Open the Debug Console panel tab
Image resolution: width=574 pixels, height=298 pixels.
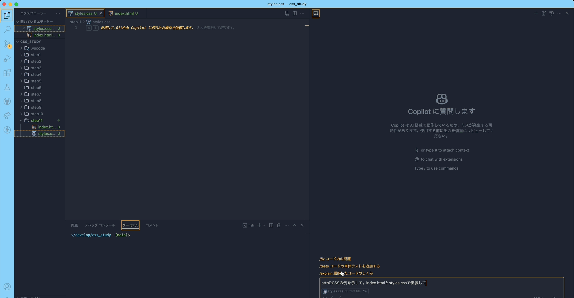[100, 225]
